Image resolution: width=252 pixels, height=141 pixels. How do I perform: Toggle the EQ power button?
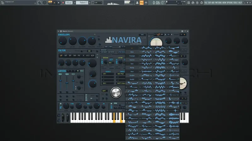(60, 104)
